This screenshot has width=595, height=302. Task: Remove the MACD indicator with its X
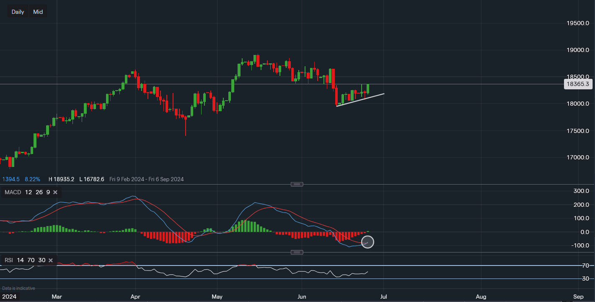[55, 193]
